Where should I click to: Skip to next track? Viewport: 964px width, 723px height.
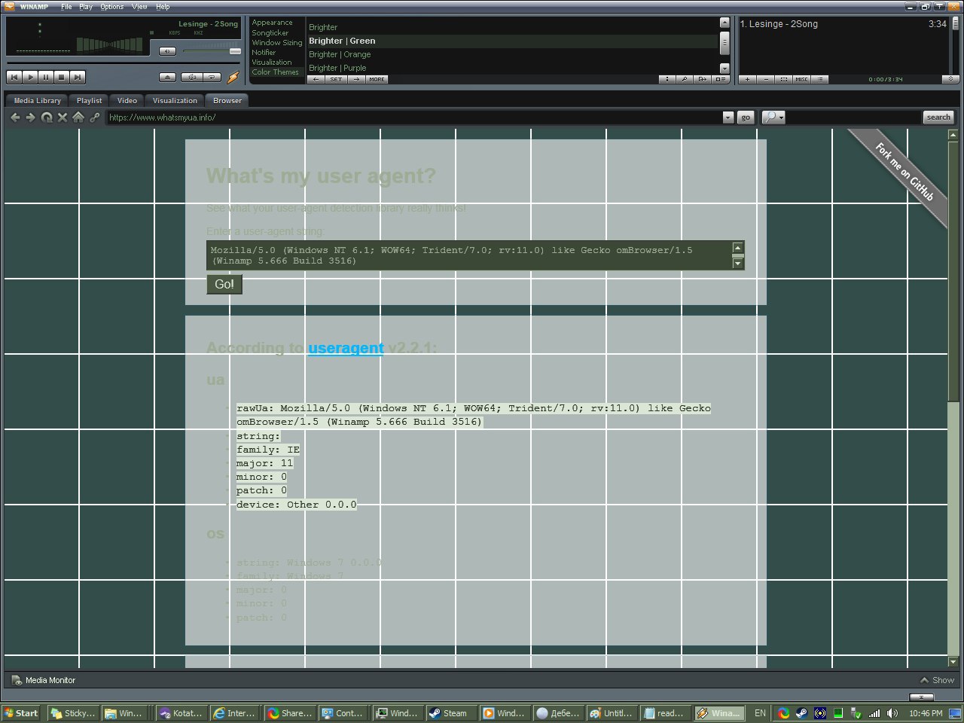pos(78,77)
